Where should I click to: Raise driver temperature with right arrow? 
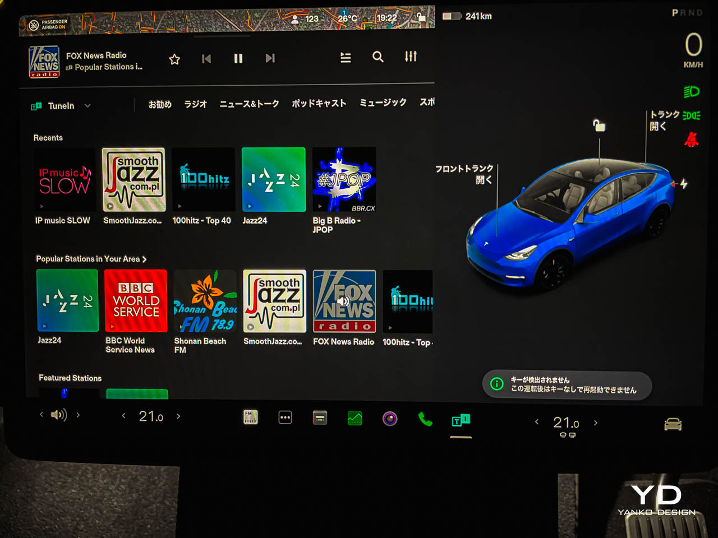[178, 416]
